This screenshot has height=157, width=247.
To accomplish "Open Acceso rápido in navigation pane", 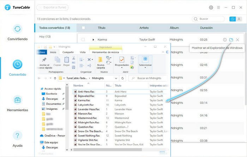I will tap(53, 89).
